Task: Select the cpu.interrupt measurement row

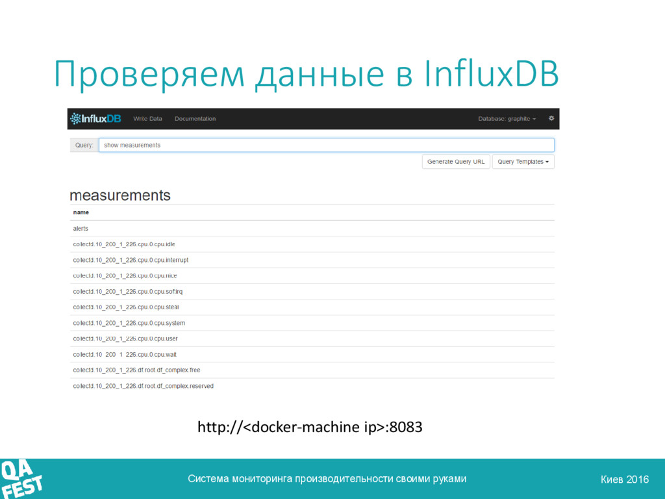Action: pos(312,260)
